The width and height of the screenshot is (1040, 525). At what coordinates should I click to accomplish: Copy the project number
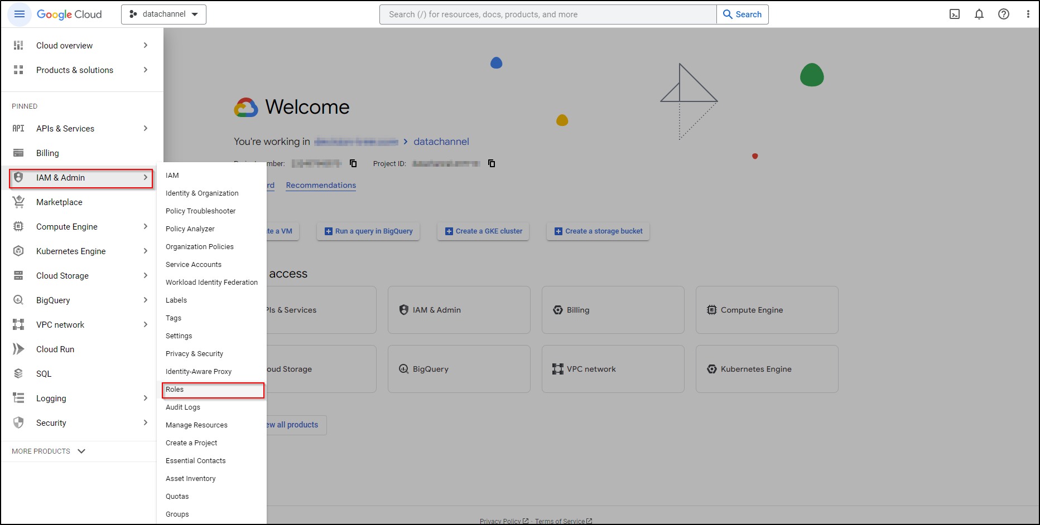click(x=353, y=163)
